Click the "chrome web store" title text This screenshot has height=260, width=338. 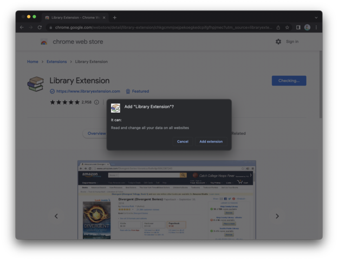pos(78,42)
